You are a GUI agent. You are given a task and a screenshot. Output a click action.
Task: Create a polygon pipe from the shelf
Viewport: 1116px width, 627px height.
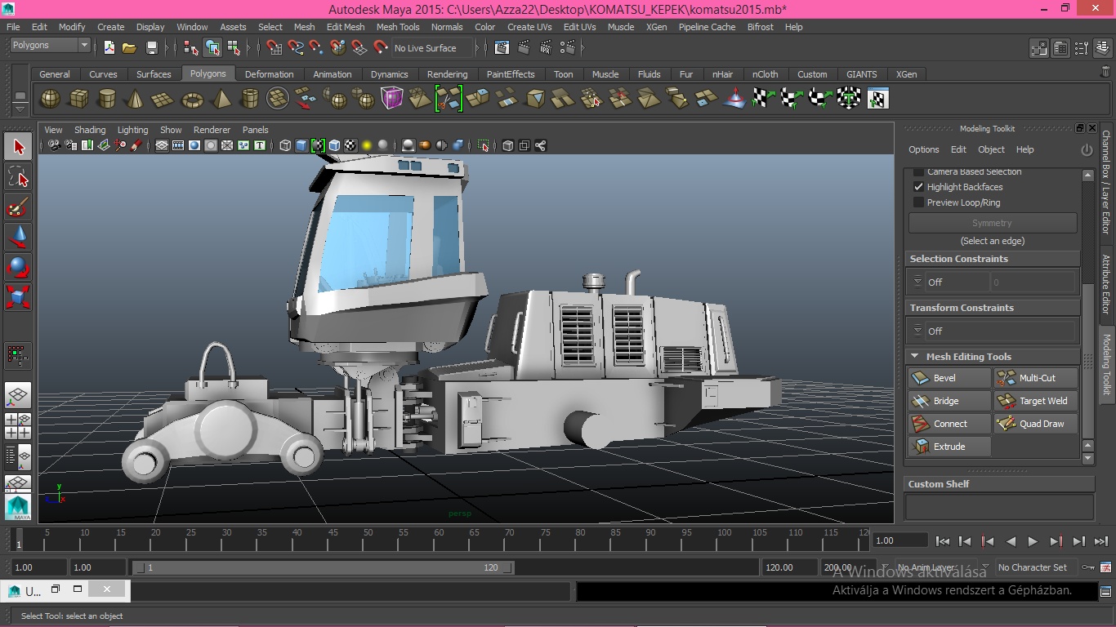coord(250,99)
